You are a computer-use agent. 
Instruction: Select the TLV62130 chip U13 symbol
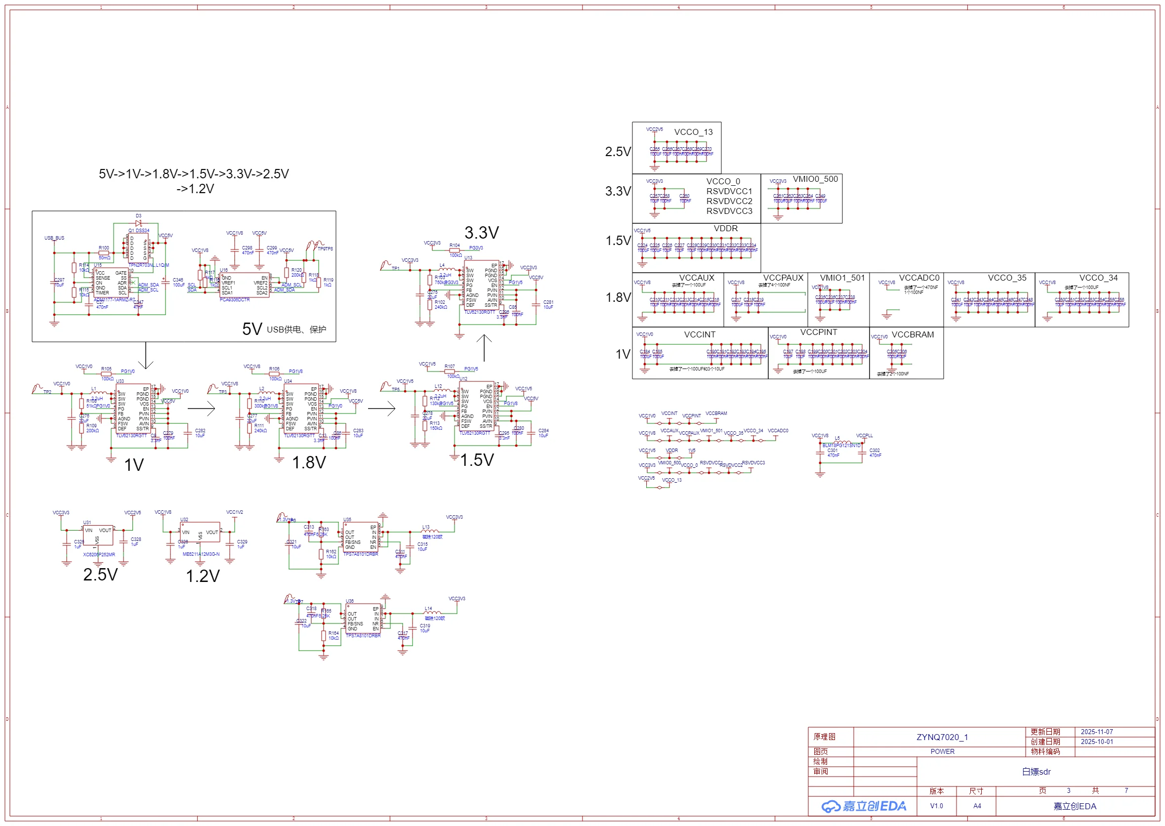[481, 286]
